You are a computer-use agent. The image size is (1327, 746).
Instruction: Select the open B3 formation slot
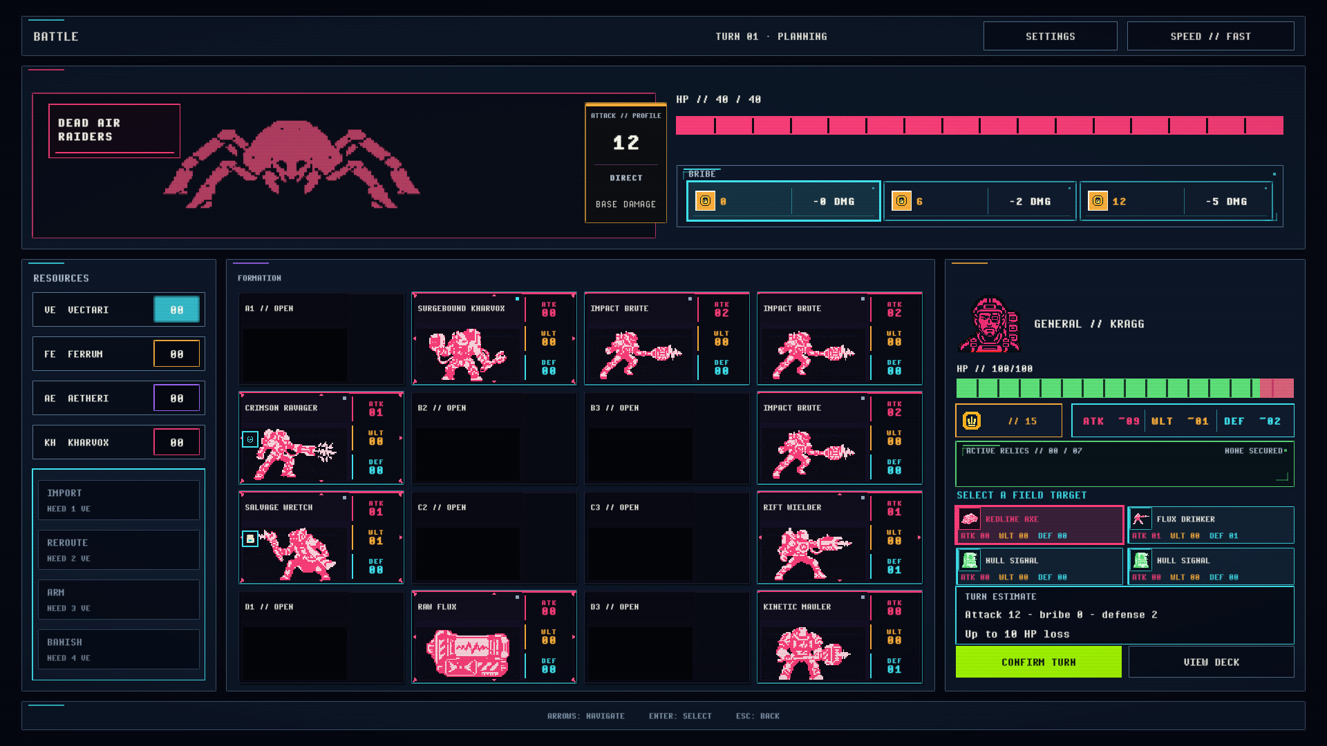pyautogui.click(x=667, y=438)
